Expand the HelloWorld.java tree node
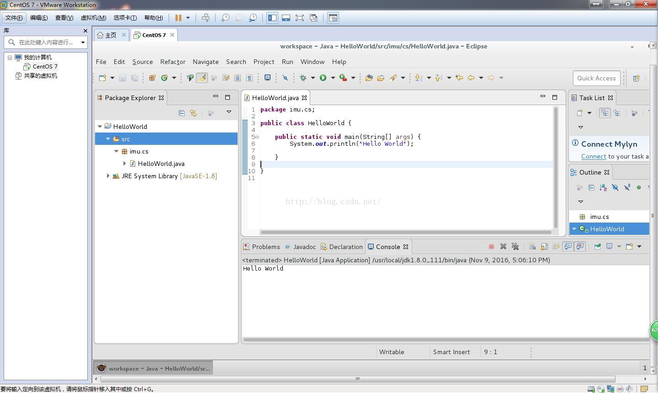 click(x=125, y=164)
